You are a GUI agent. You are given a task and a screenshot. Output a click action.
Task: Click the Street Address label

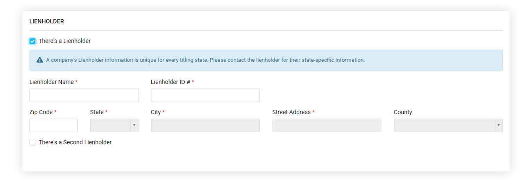pos(291,112)
